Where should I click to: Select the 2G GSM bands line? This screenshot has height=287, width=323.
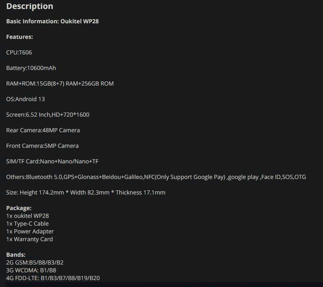pyautogui.click(x=35, y=263)
